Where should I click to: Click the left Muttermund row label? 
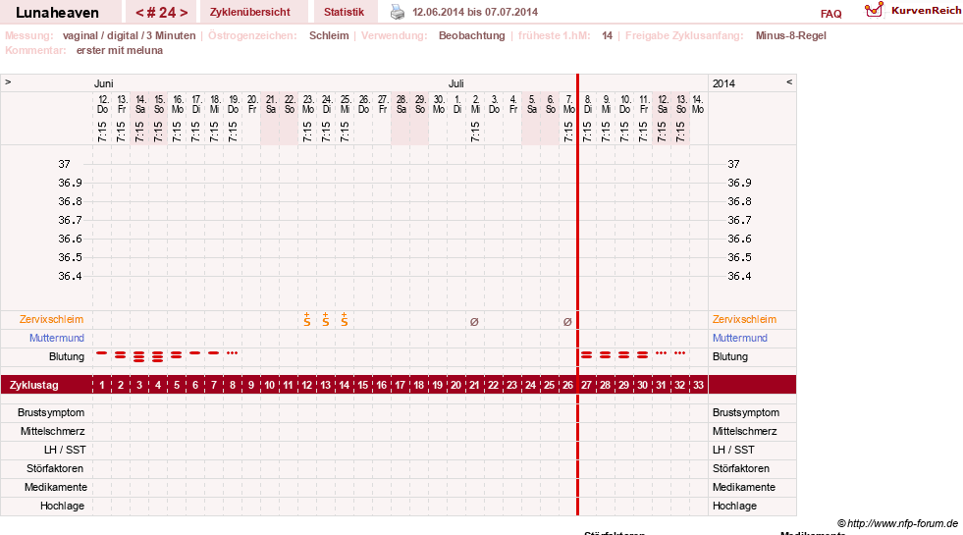(x=57, y=338)
